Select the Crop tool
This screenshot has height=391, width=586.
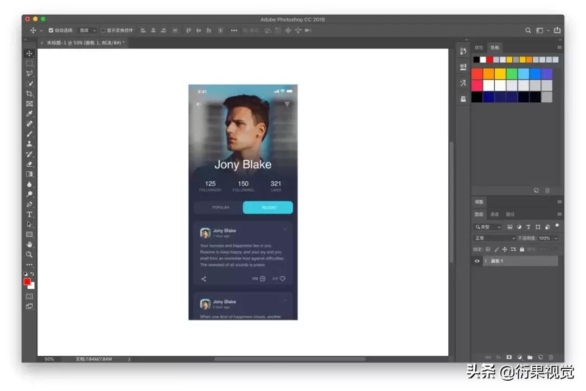tap(29, 94)
